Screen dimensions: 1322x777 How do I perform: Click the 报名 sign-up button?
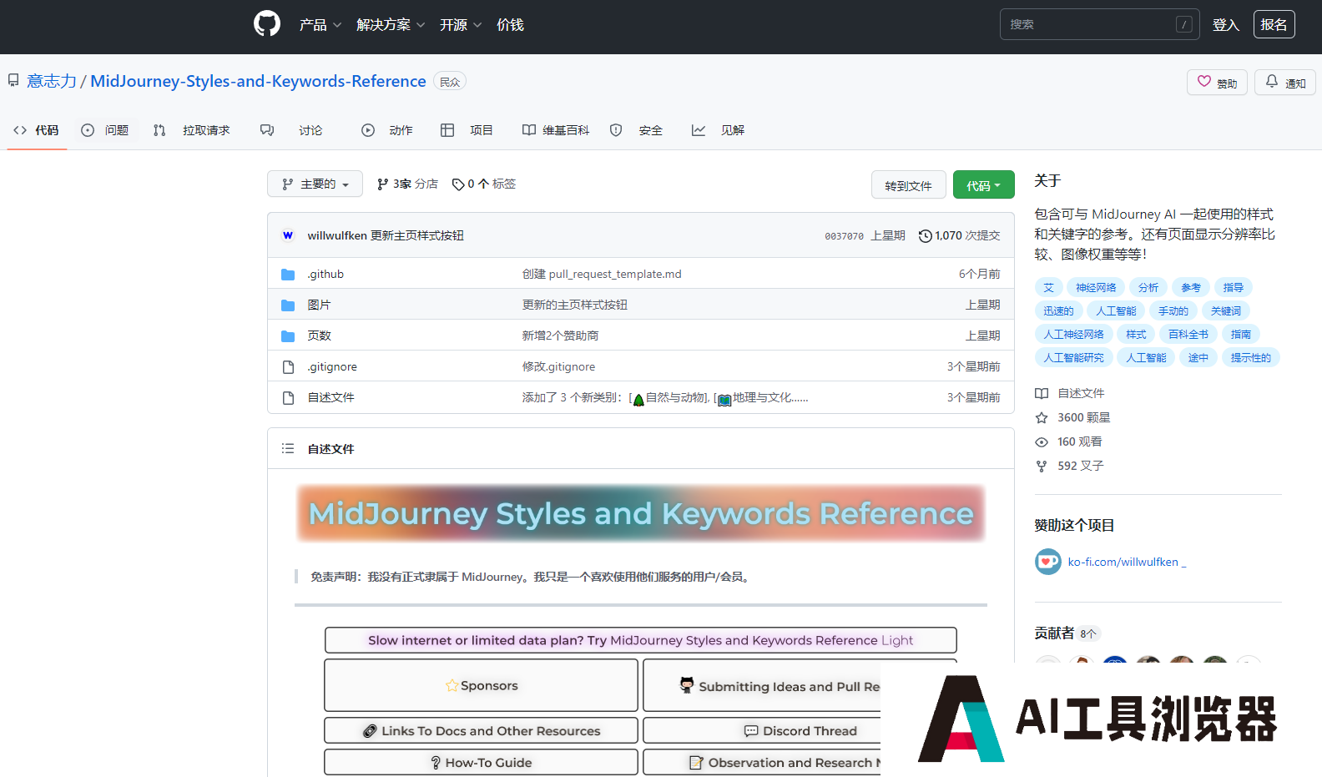pyautogui.click(x=1274, y=24)
